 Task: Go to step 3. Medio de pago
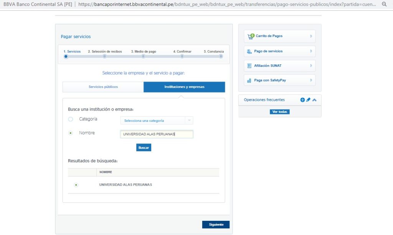pyautogui.click(x=144, y=52)
